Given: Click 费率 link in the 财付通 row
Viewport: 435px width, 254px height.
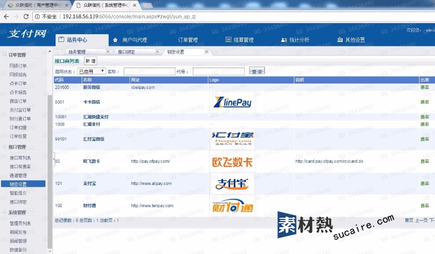Looking at the screenshot, I should tap(425, 206).
